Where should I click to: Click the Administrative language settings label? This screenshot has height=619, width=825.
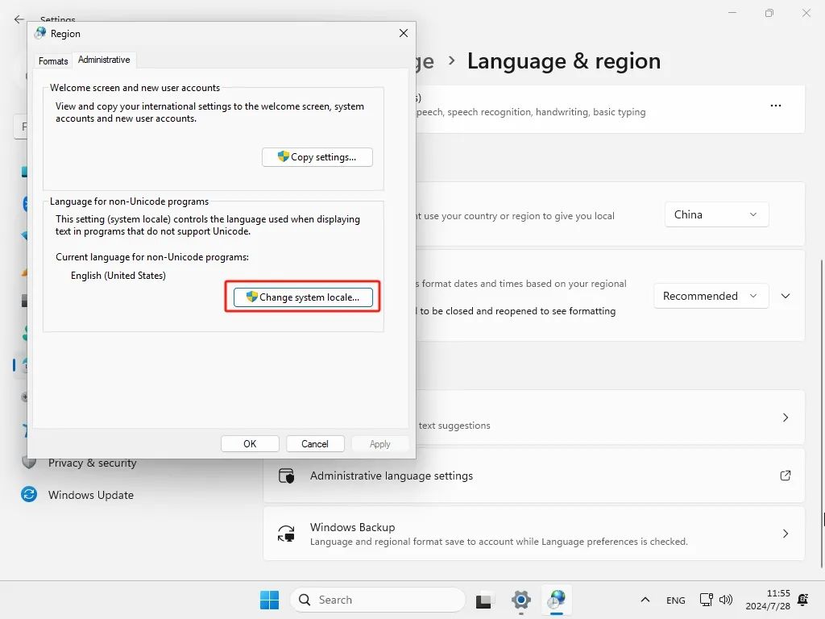[x=392, y=476]
